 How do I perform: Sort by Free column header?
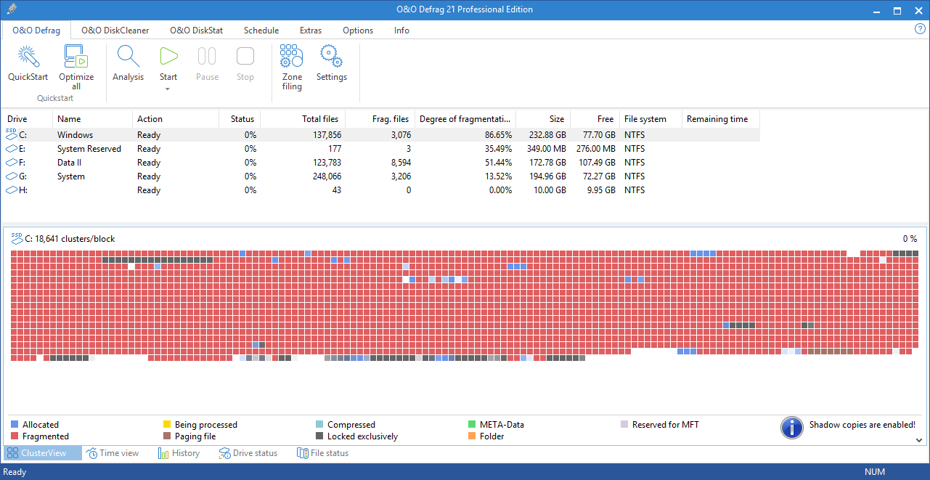click(x=594, y=119)
